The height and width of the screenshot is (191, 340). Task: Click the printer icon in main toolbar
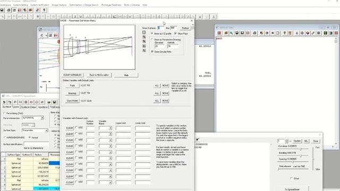8,10
